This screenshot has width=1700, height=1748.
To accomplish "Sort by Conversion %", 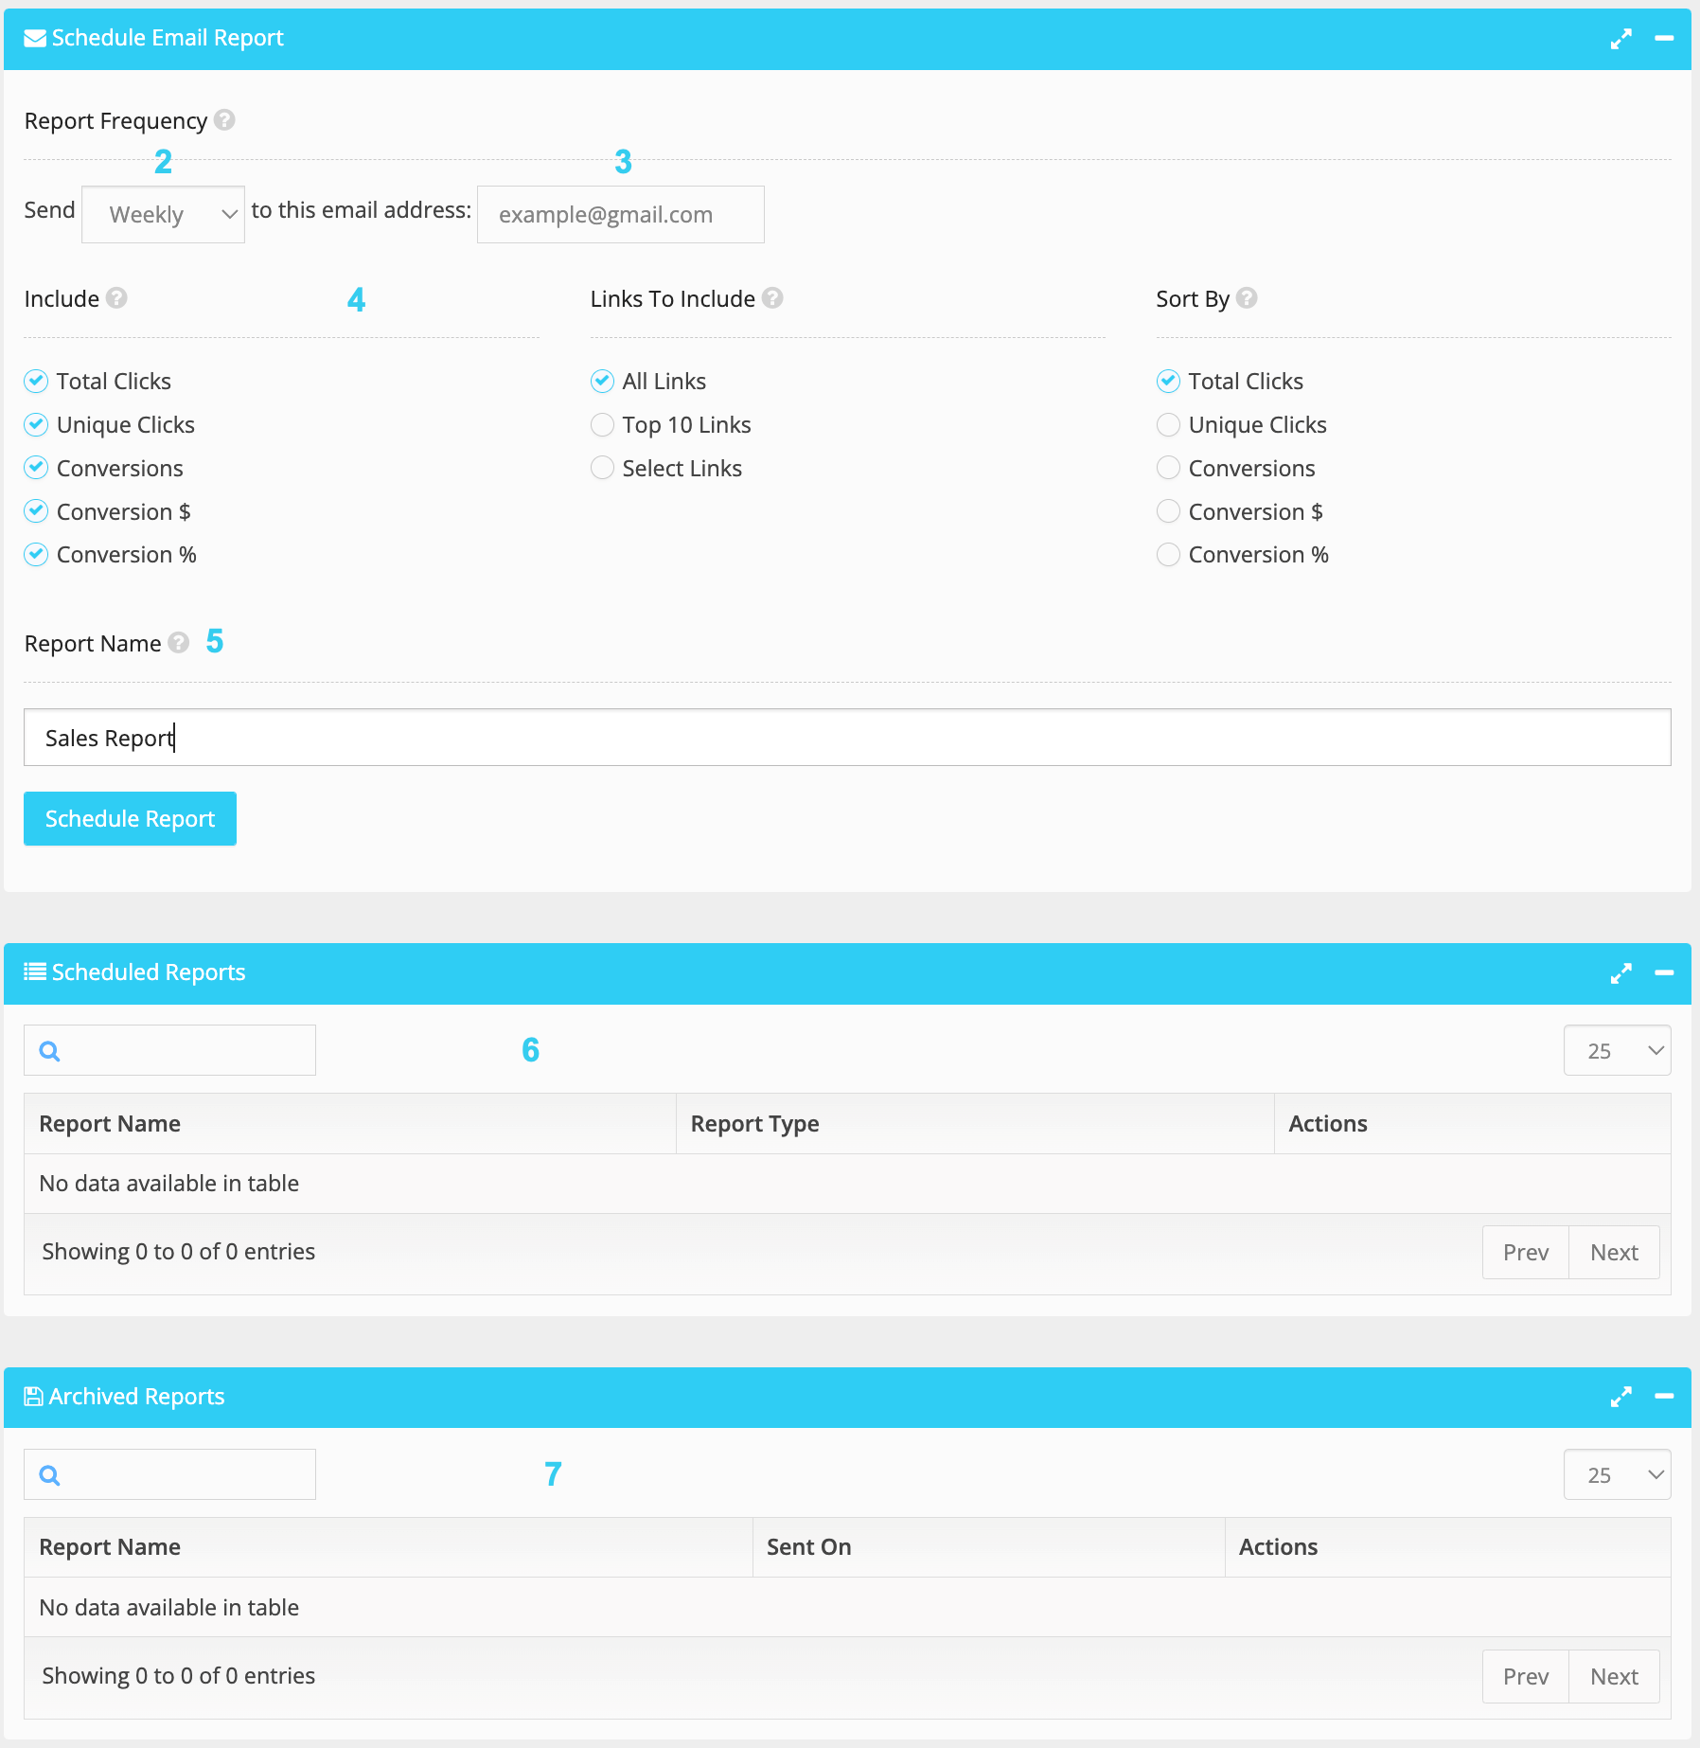I will (x=1168, y=555).
